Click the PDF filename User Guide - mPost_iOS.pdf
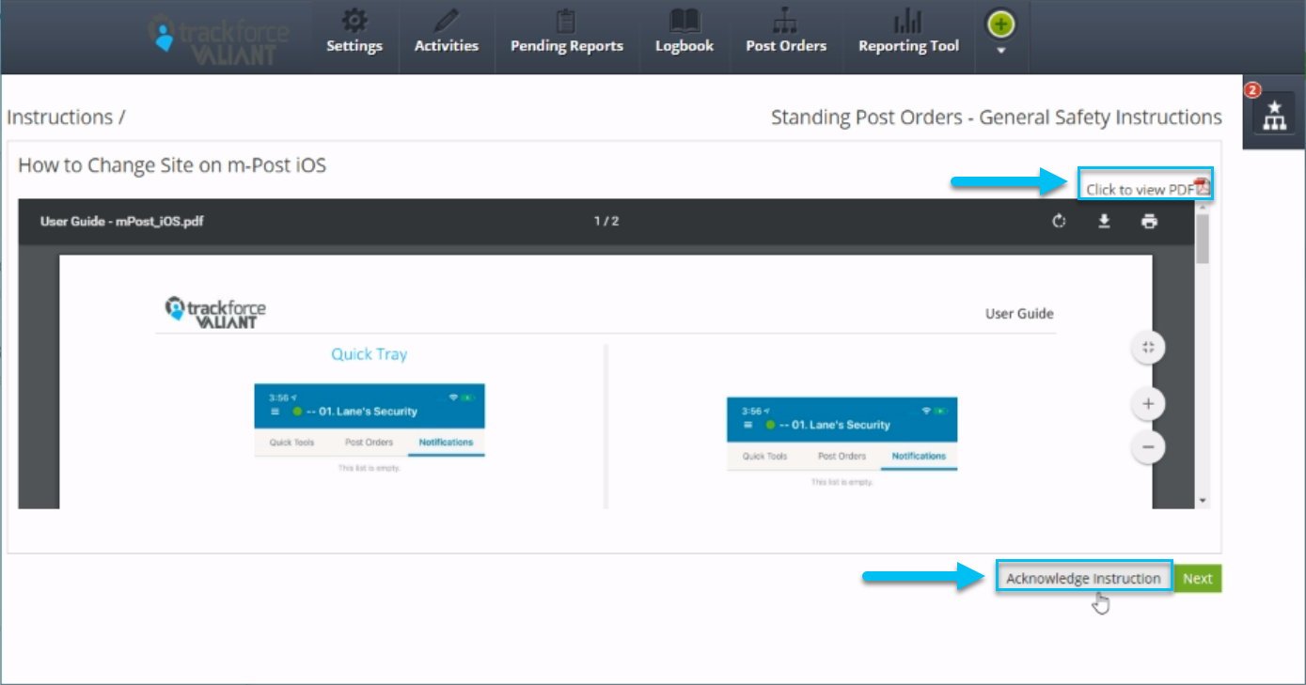Image resolution: width=1306 pixels, height=685 pixels. click(122, 222)
